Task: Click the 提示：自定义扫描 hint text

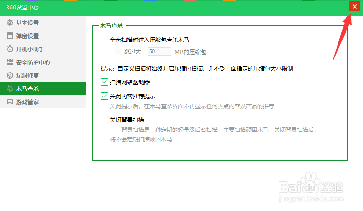Action: click(196, 69)
